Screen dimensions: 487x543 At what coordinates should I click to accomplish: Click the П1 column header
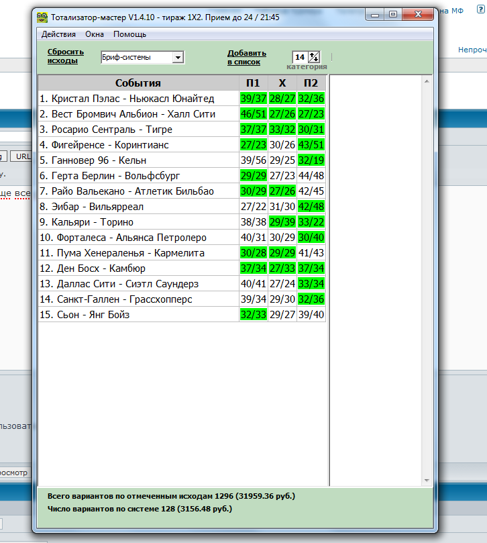[x=253, y=83]
